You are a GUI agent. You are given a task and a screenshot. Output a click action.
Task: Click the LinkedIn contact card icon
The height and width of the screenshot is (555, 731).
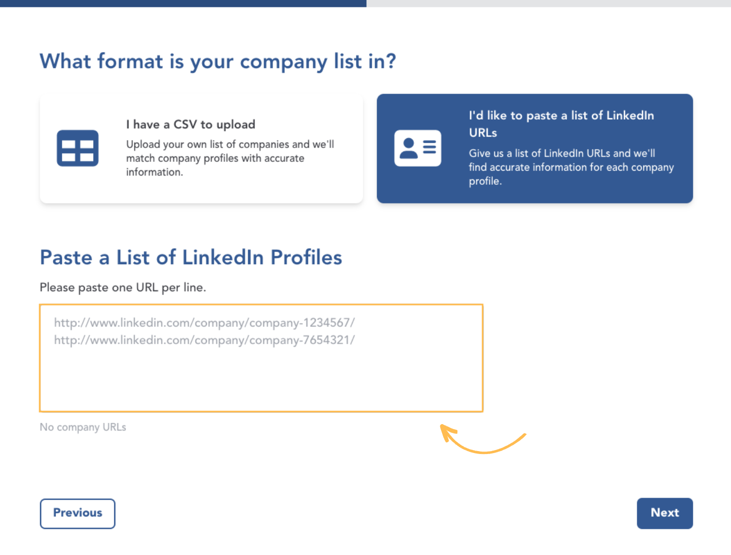(x=418, y=148)
